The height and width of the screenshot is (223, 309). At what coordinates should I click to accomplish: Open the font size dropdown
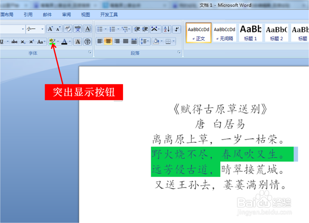pyautogui.click(x=42, y=28)
